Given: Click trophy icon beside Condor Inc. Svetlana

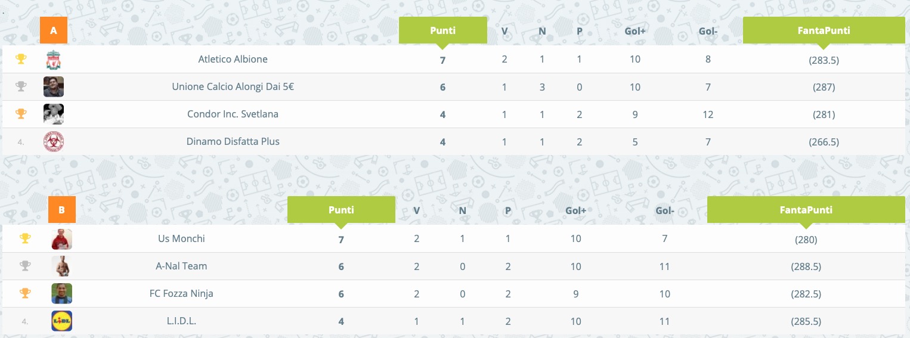Looking at the screenshot, I should (21, 114).
